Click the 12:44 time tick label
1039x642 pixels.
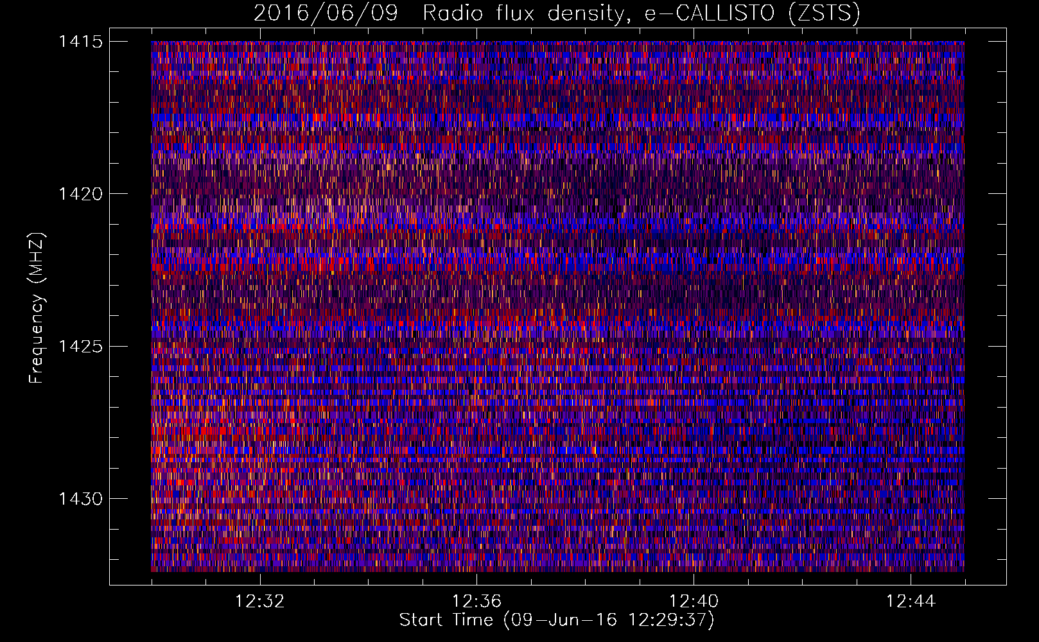tap(911, 602)
